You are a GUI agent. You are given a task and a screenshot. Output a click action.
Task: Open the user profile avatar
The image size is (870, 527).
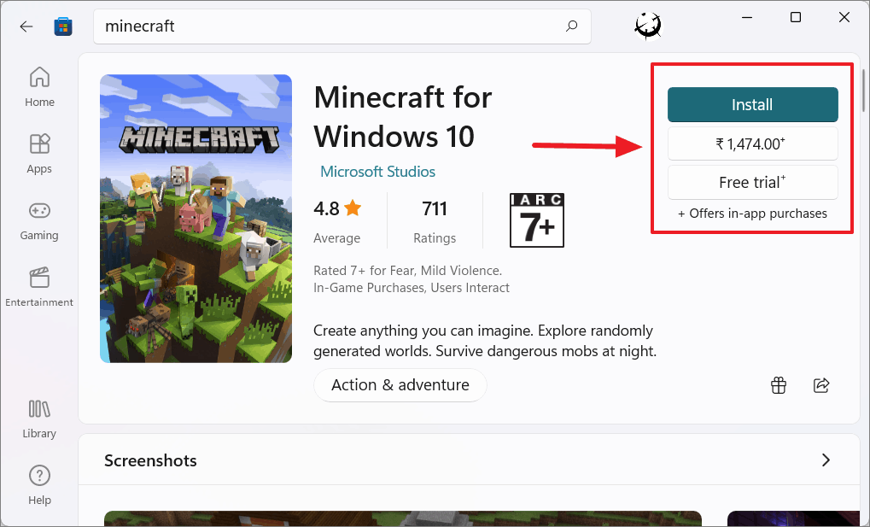tap(647, 25)
